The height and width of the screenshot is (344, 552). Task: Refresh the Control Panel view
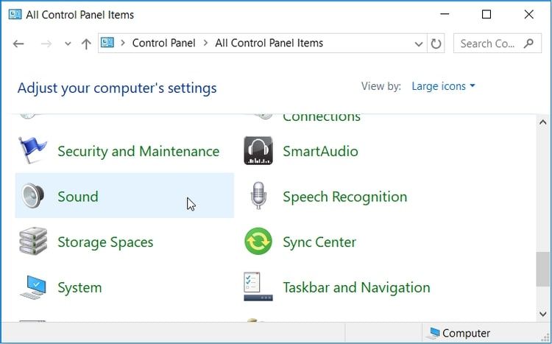tap(436, 43)
